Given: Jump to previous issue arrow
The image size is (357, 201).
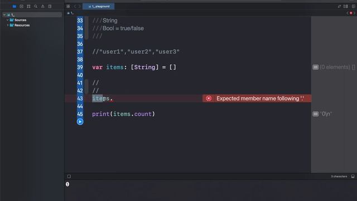Looking at the screenshot, I should pos(348,13).
